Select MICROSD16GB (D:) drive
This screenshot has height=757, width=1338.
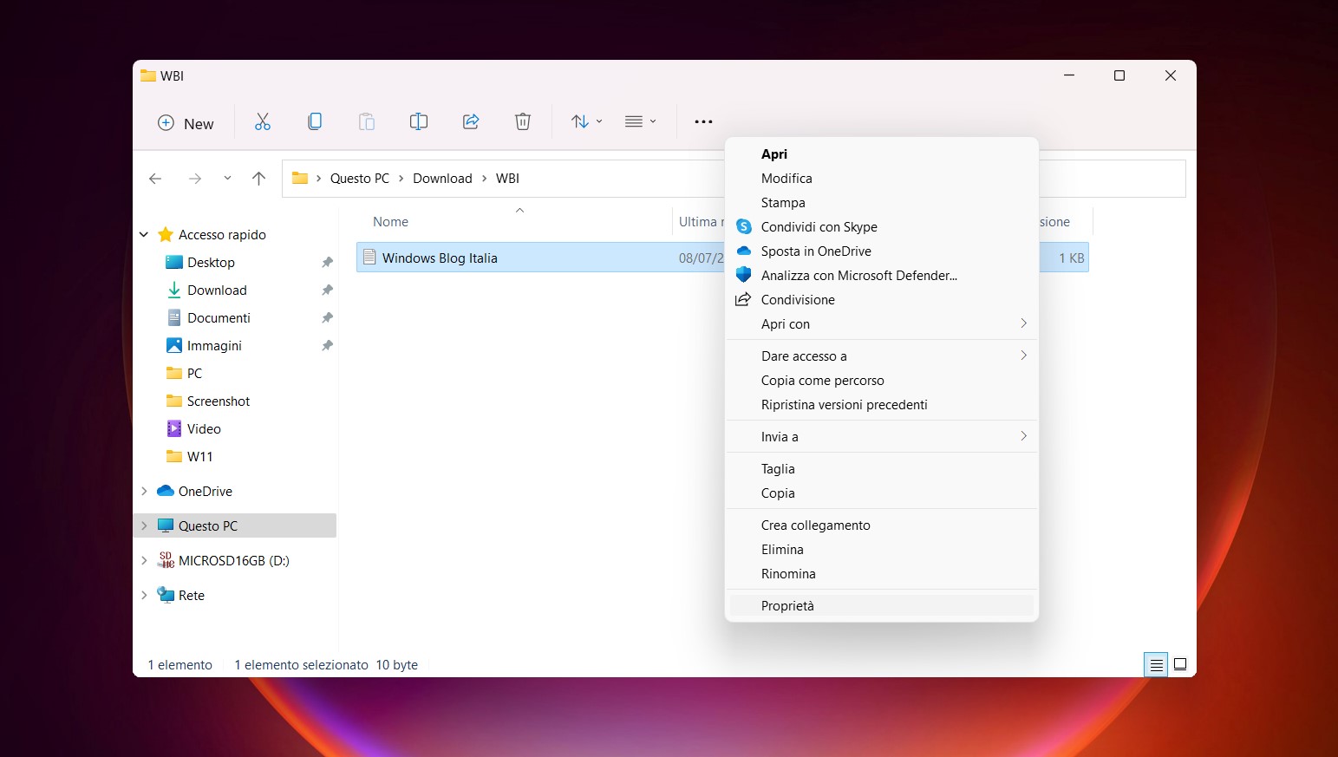click(233, 561)
